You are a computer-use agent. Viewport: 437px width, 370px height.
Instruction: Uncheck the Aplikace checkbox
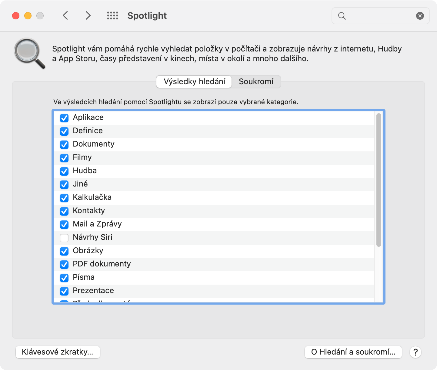click(x=64, y=118)
